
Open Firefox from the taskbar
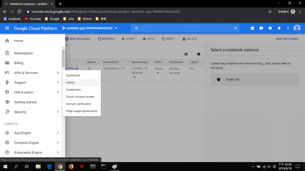[x=71, y=167]
